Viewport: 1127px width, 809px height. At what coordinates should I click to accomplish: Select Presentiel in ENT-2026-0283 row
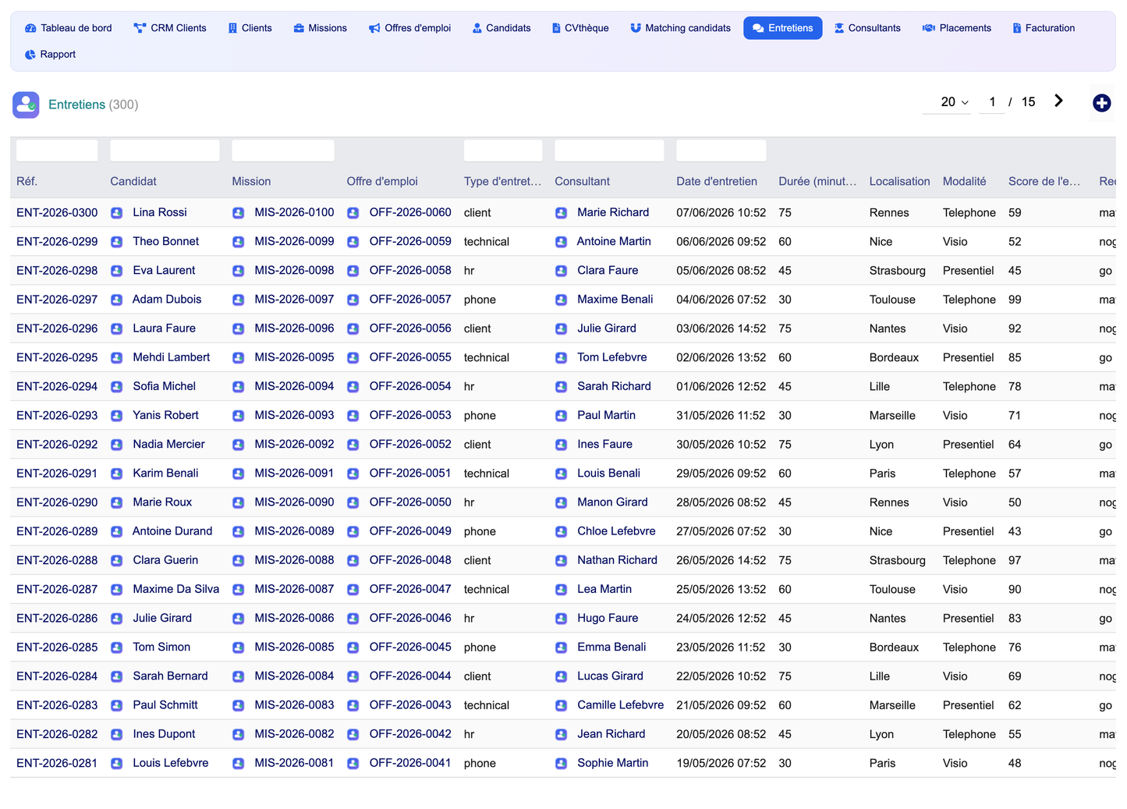969,705
